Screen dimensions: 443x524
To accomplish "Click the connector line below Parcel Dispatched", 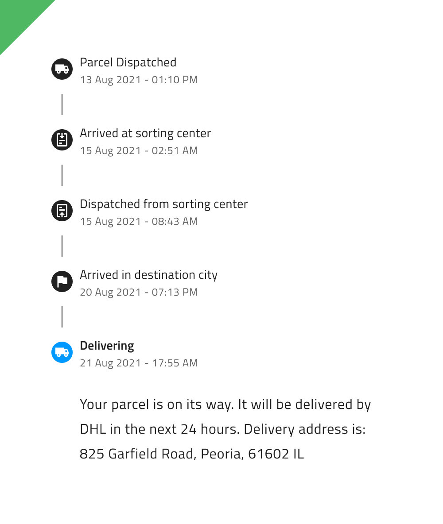I will pyautogui.click(x=62, y=104).
